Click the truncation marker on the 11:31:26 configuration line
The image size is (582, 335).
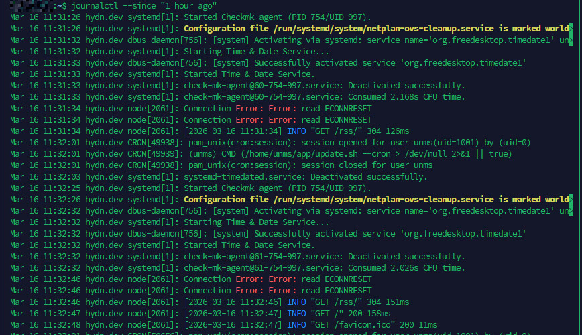[x=571, y=29]
